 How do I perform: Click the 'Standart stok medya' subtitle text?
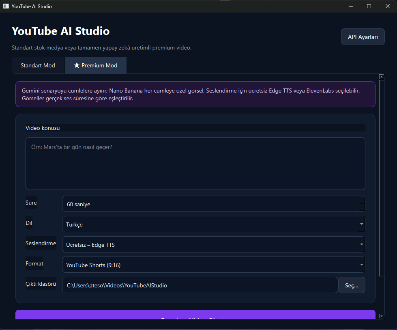(101, 47)
